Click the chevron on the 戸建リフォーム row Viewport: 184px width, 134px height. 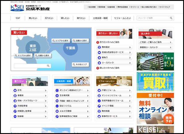pyautogui.click(x=130, y=90)
